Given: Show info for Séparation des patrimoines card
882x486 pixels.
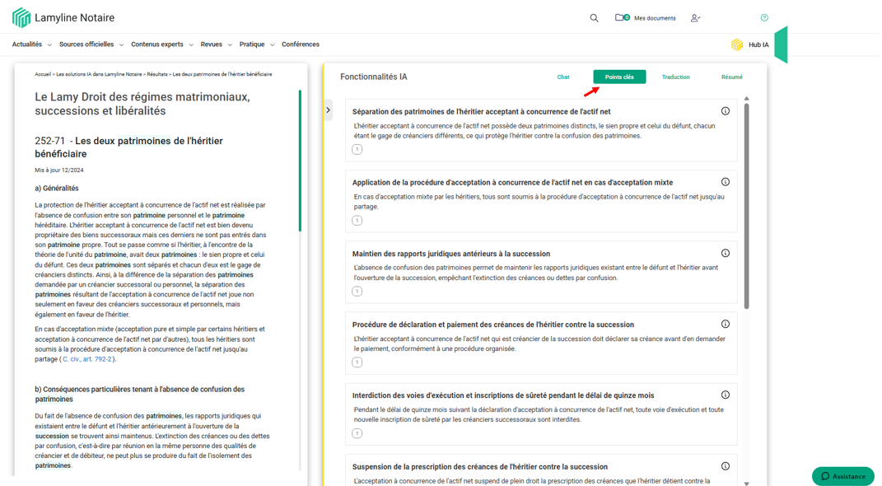Looking at the screenshot, I should tap(725, 111).
